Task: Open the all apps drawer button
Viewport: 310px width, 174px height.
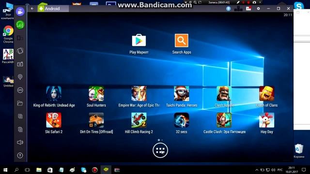Action: 160,150
